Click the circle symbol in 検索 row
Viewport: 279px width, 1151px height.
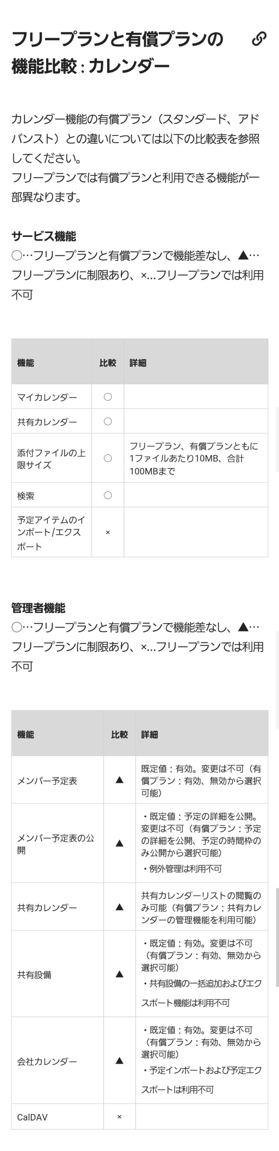[107, 495]
